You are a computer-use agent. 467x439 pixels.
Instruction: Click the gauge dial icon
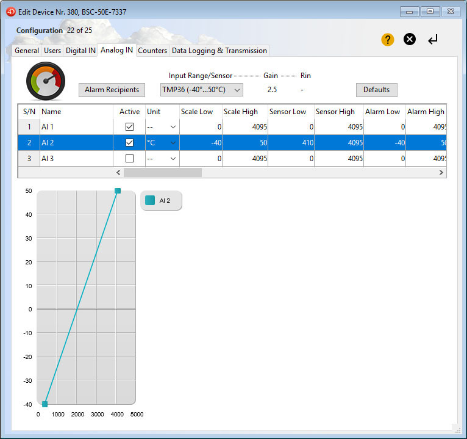pyautogui.click(x=46, y=81)
